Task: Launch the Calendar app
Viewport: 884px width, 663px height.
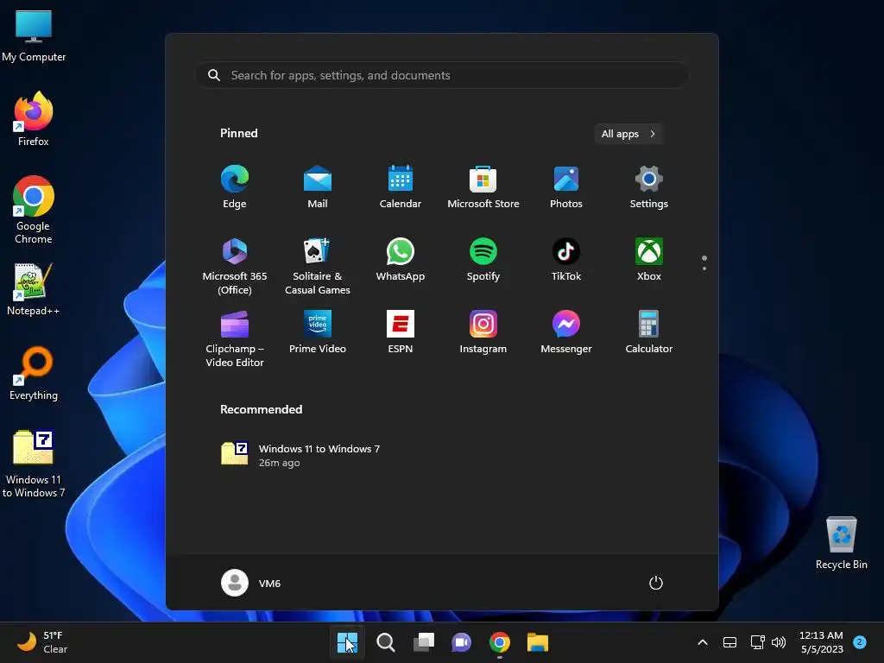Action: point(401,187)
